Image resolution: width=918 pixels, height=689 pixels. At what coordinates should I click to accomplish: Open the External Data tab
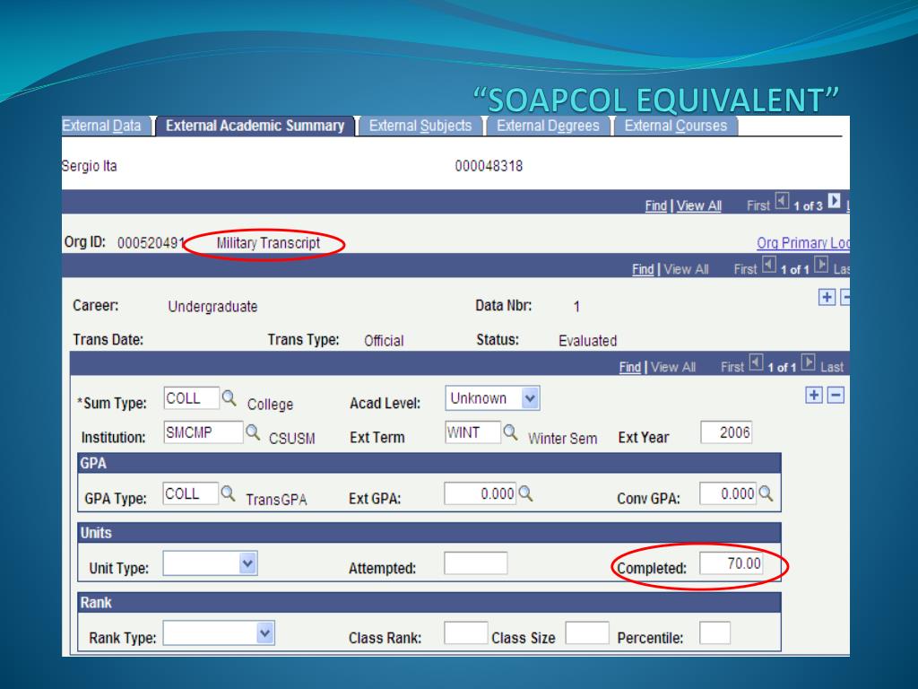coord(105,126)
